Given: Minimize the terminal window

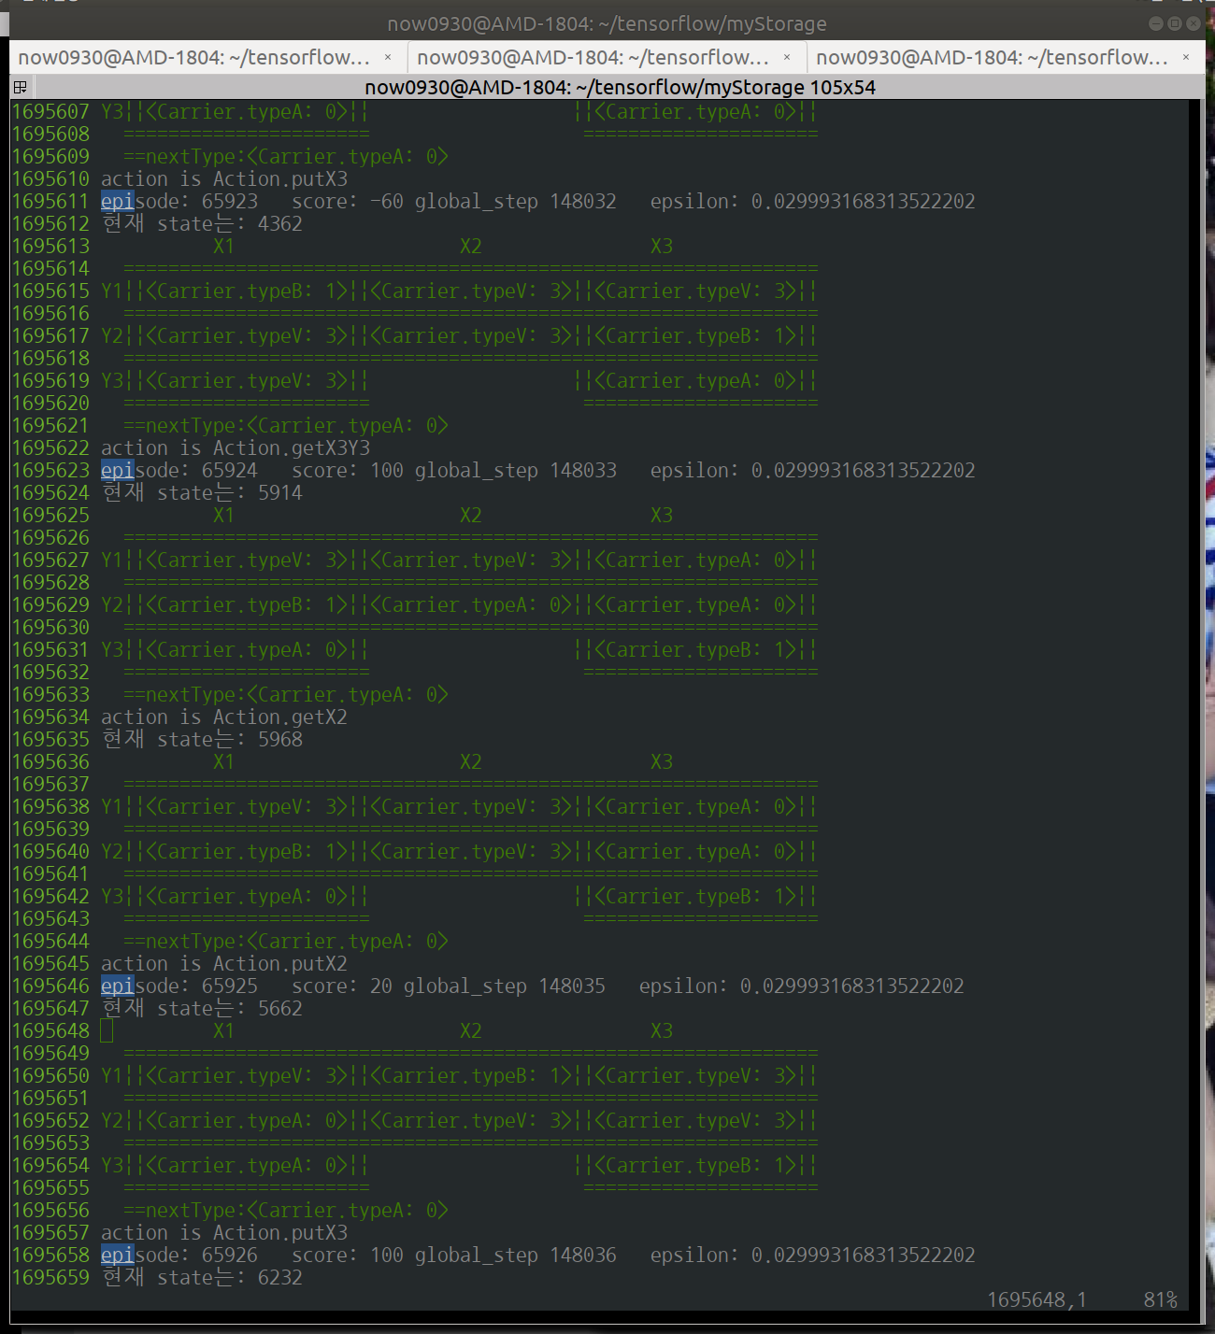Looking at the screenshot, I should [x=1156, y=23].
